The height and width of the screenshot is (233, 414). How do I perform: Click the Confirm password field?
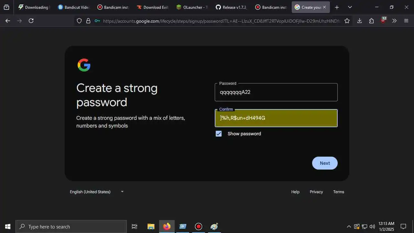tap(276, 118)
